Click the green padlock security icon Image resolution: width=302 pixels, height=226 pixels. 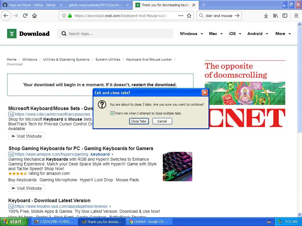click(70, 16)
